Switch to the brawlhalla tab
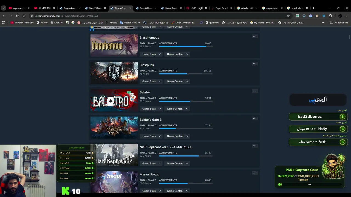Viewport: 351px width, 197px height. click(x=298, y=8)
